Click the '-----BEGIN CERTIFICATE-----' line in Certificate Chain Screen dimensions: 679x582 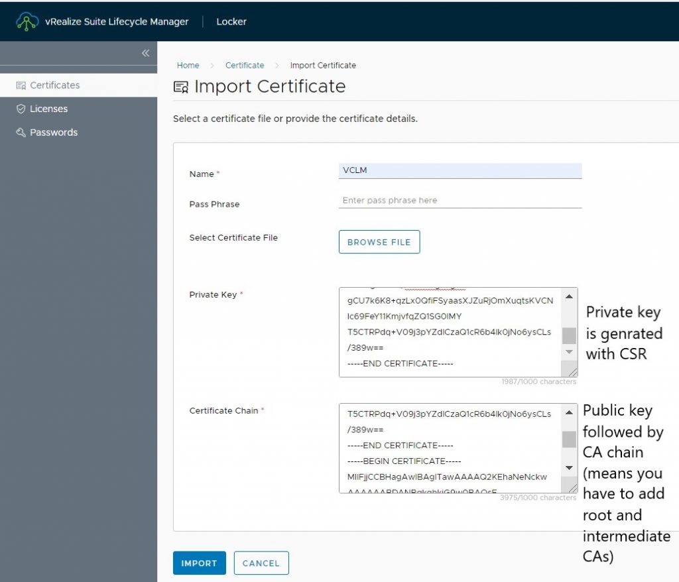coord(404,461)
